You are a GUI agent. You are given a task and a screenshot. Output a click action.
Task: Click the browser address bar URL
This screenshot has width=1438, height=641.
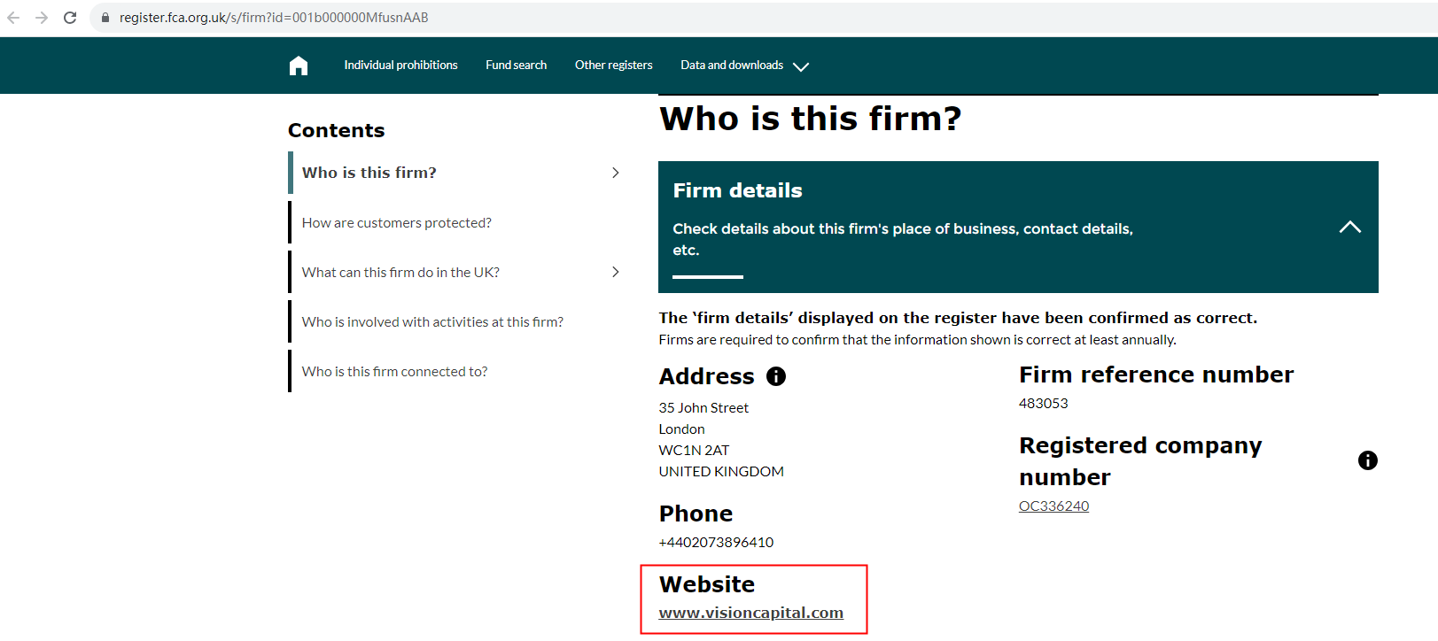[274, 18]
